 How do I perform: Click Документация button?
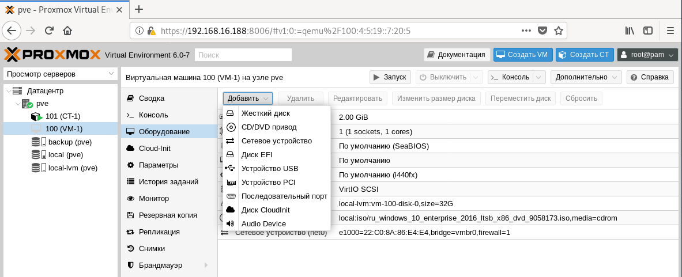pos(457,55)
